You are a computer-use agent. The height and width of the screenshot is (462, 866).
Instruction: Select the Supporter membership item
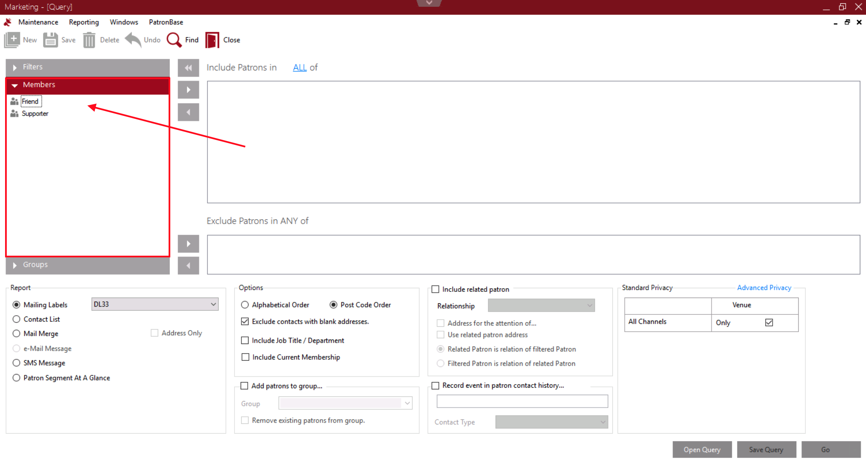click(35, 114)
